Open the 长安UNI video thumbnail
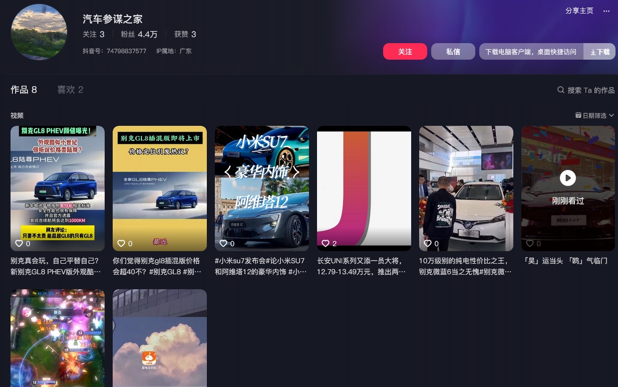 pos(364,188)
